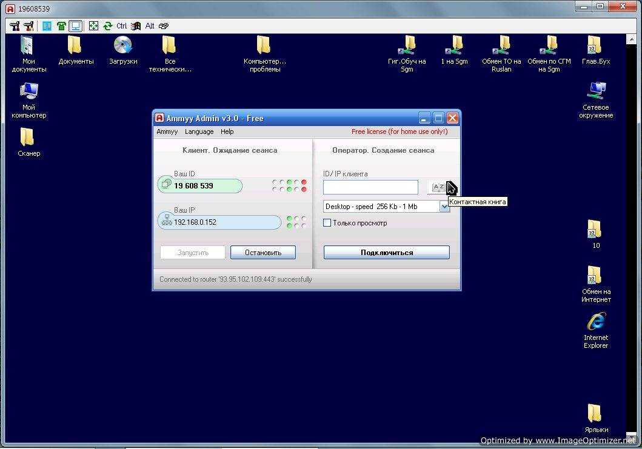Click the full screen arrows icon
Viewport: 642px width, 449px height.
93,26
